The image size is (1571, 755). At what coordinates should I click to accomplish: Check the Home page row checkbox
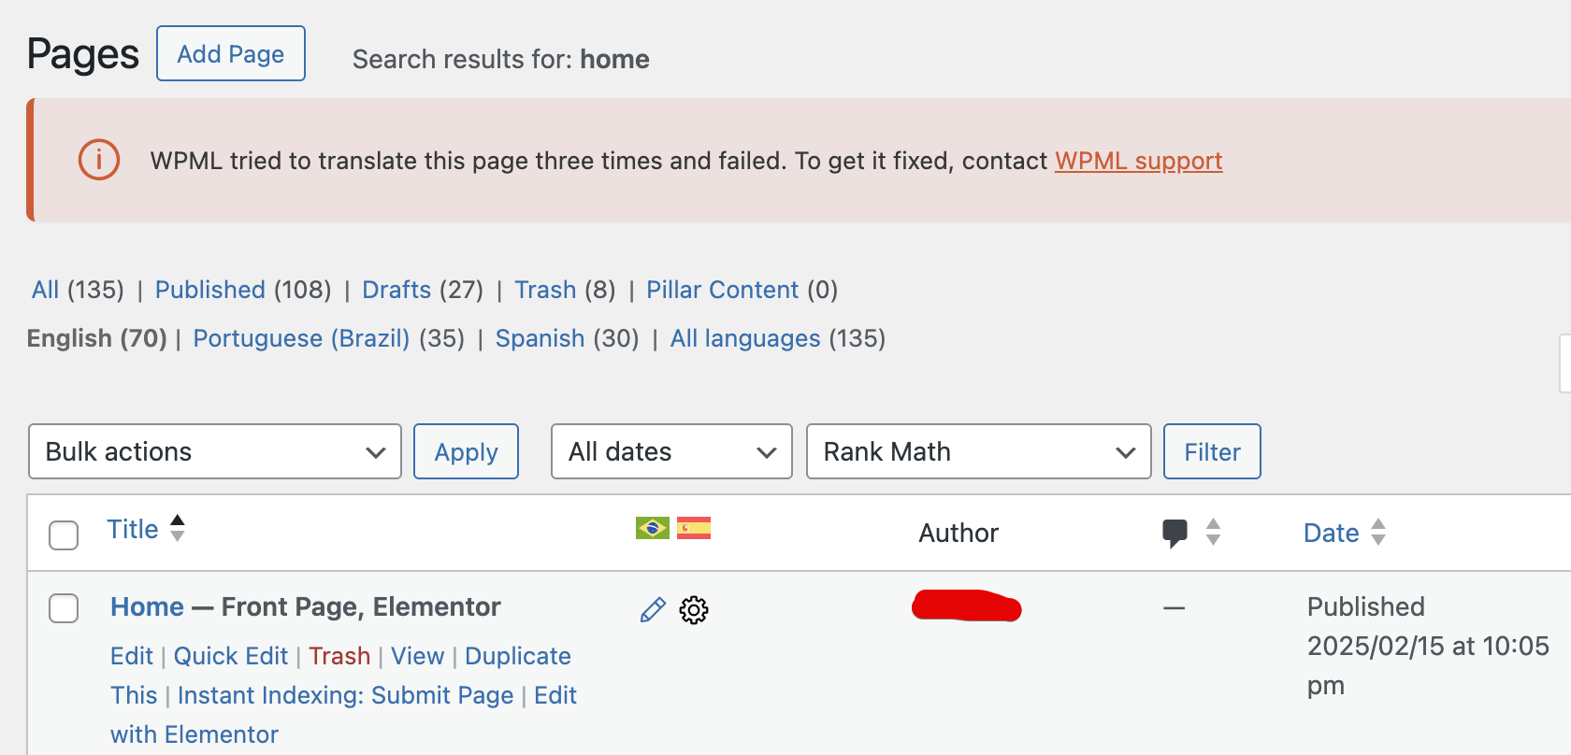pyautogui.click(x=64, y=608)
